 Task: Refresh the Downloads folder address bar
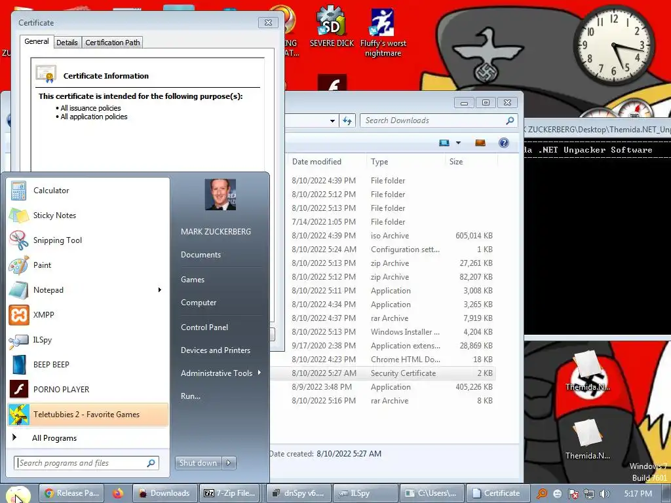click(x=347, y=121)
